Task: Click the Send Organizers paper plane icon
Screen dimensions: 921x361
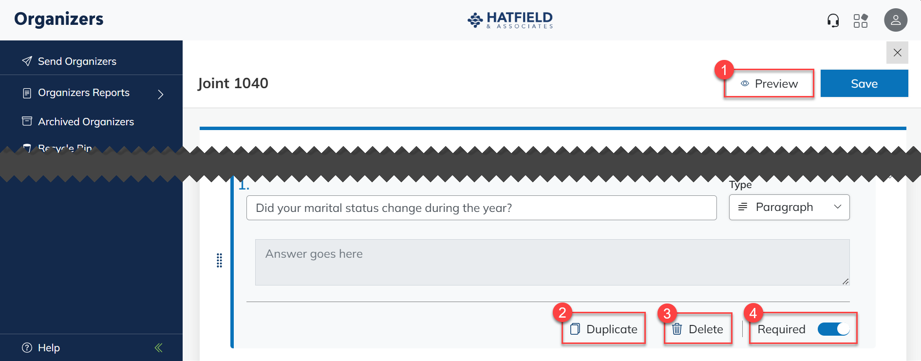Action: point(27,61)
